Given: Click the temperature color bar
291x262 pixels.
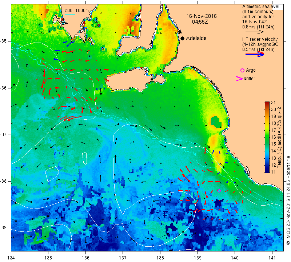Looking at the screenshot, I should click(x=267, y=137).
